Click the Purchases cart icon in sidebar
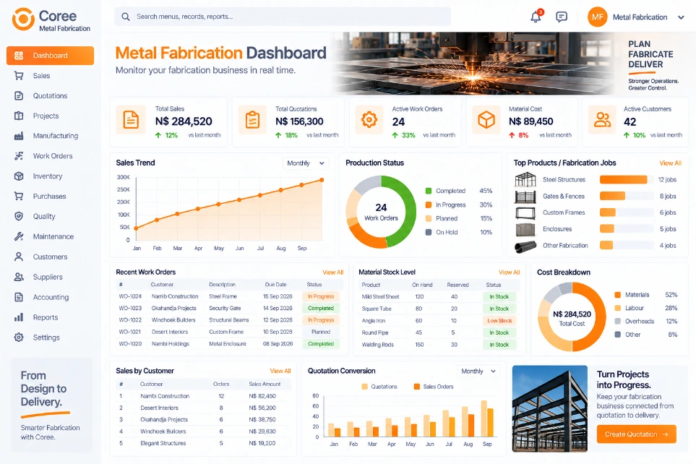This screenshot has height=464, width=696. point(19,197)
